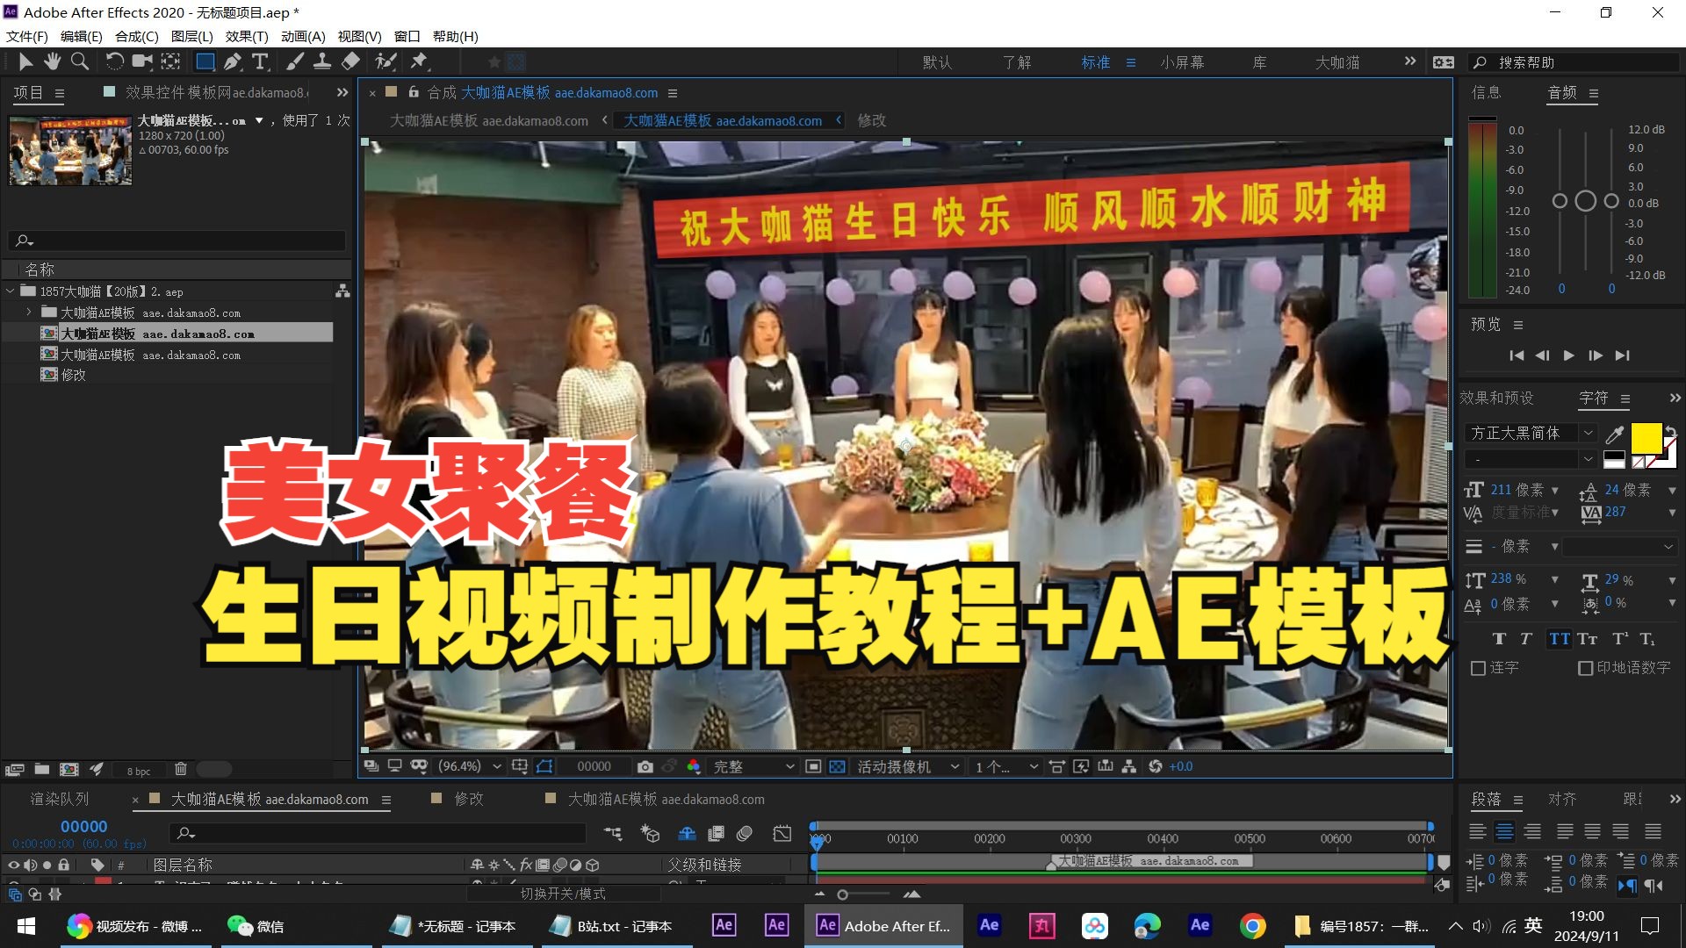This screenshot has width=1686, height=948.
Task: Switch to the 小屏幕 workspace
Action: click(1182, 62)
